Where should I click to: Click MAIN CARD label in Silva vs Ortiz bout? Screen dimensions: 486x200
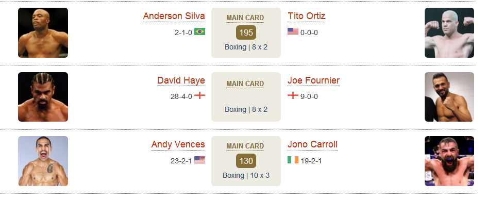click(245, 18)
